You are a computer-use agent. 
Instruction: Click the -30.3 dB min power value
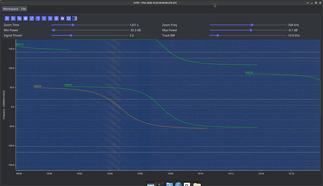tap(135, 30)
